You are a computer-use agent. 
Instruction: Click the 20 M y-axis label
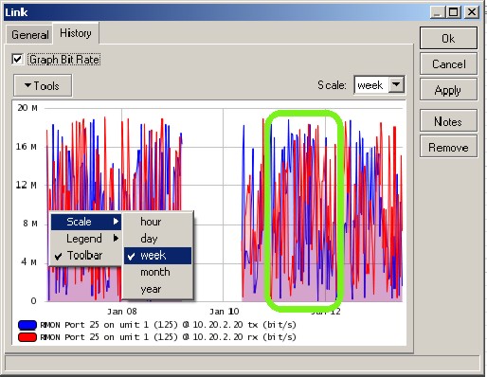pos(27,108)
